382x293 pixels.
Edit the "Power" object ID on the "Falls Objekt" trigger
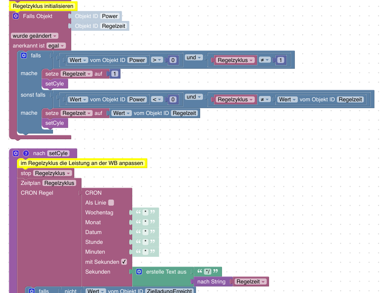pyautogui.click(x=110, y=16)
